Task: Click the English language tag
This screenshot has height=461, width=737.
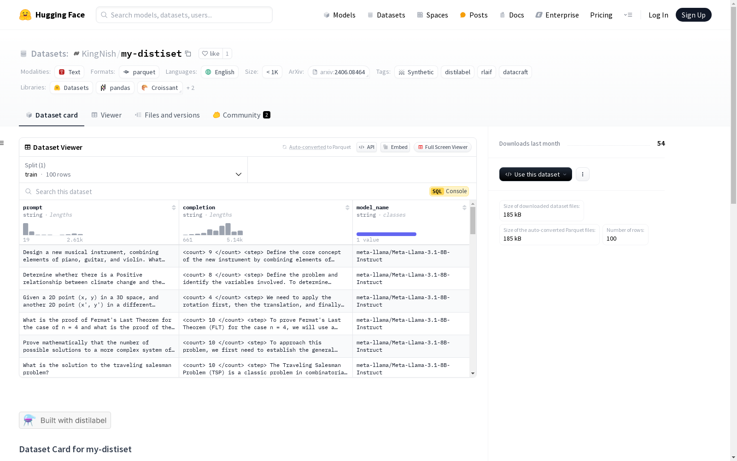Action: (220, 72)
